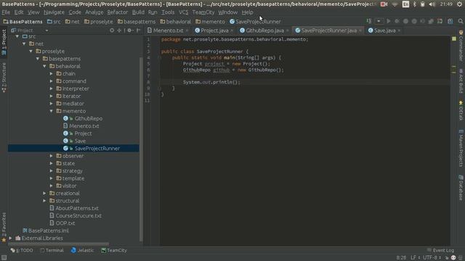Open the Terminal tool window button
Screen dimensions: 465x261
pos(52,250)
